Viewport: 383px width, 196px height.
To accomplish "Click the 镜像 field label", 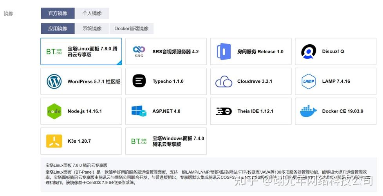I will (9, 13).
